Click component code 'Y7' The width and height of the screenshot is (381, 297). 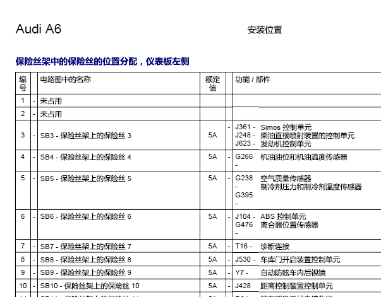point(239,272)
